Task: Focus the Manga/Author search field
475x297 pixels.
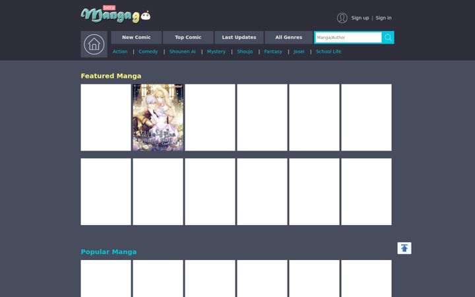Action: (x=348, y=38)
